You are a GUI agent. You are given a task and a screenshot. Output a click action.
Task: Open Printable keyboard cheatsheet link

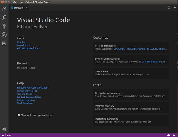(33, 88)
